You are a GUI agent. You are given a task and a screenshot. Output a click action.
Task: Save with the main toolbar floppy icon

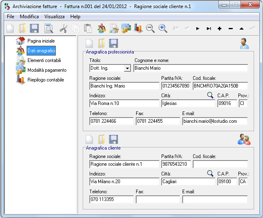(x=34, y=28)
